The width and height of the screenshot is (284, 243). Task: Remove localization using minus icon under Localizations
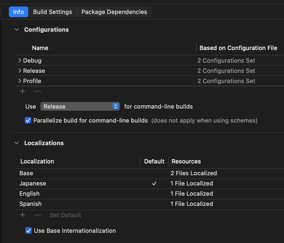tap(38, 215)
